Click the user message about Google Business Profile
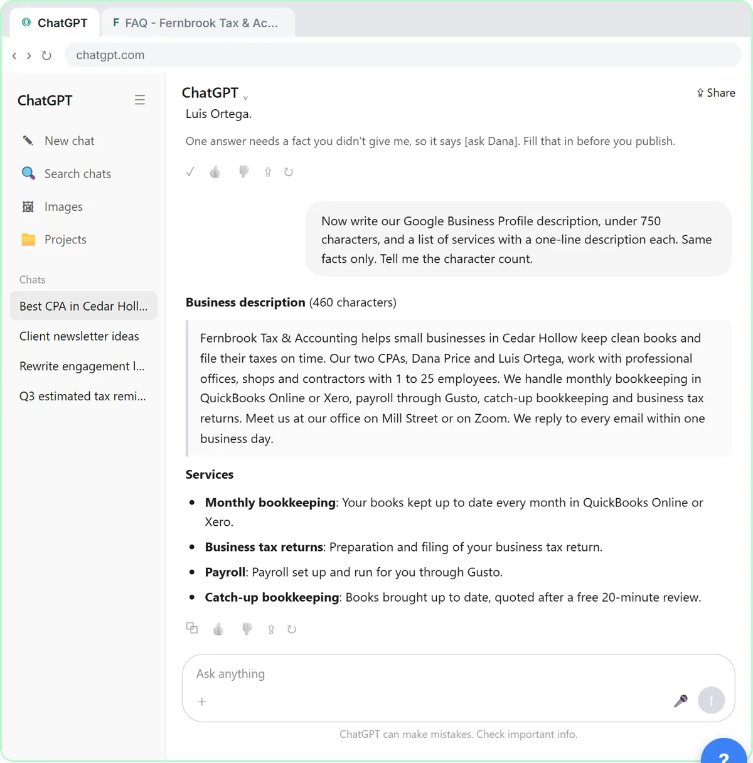753x763 pixels. pyautogui.click(x=518, y=239)
